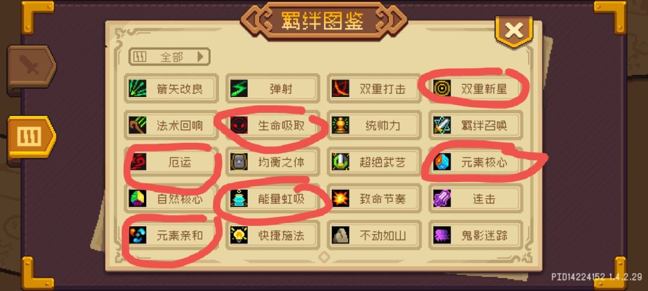This screenshot has width=648, height=291.
Task: Click the red-eyed 生命吸取 icon
Action: pos(239,125)
